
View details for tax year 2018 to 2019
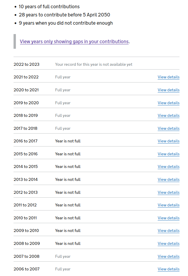168,116
